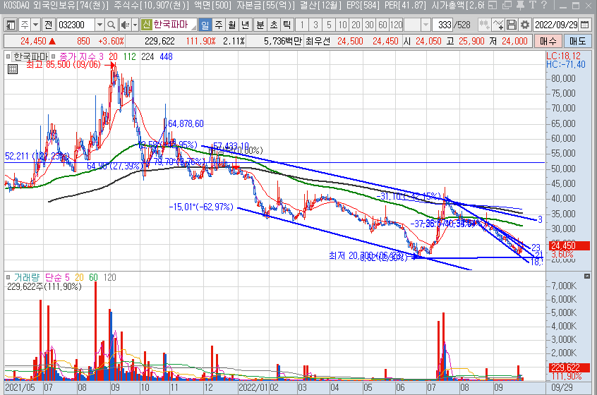Open the 주 market type dropdown arrow
This screenshot has height=395, width=597.
(35, 25)
